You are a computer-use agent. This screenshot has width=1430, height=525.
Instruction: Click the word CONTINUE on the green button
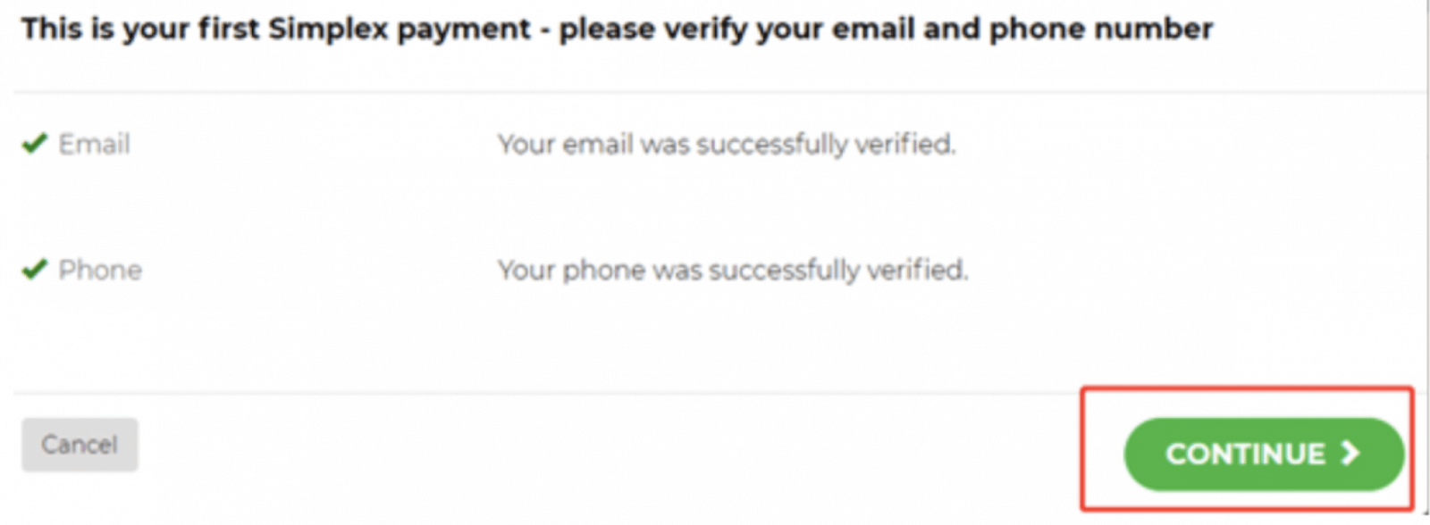(1245, 454)
